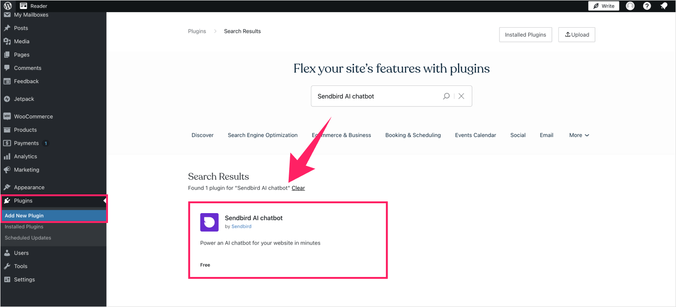Switch to Events Calendar tab
The height and width of the screenshot is (307, 676).
pyautogui.click(x=476, y=135)
